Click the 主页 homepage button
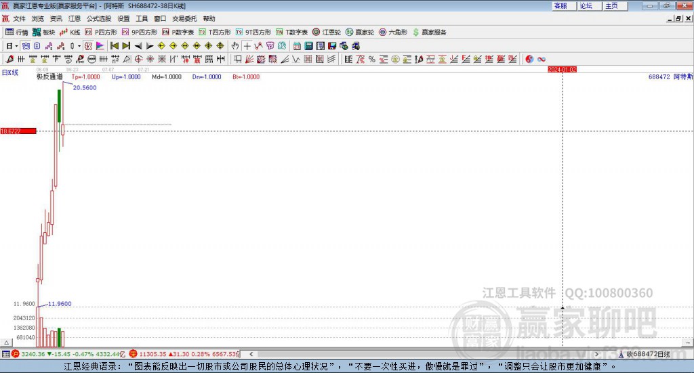This screenshot has height=373, width=694. 615,5
